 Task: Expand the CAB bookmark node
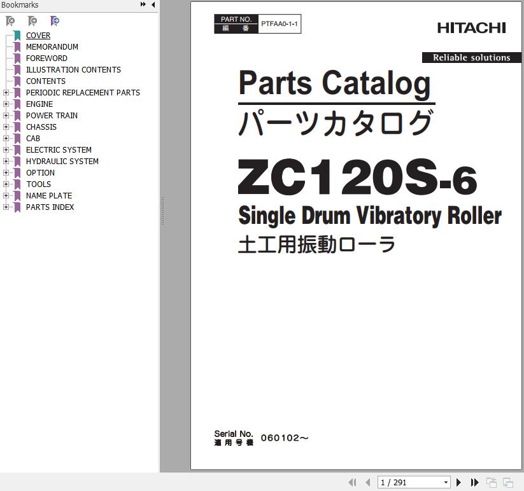(6, 138)
